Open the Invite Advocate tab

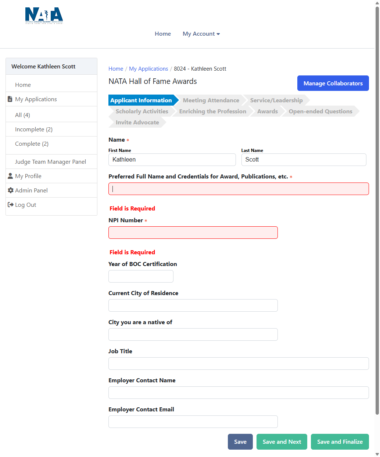pos(137,122)
